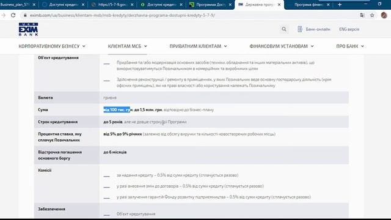391x220 pixels.
Task: Click the Валюта row label
Action: coord(45,98)
